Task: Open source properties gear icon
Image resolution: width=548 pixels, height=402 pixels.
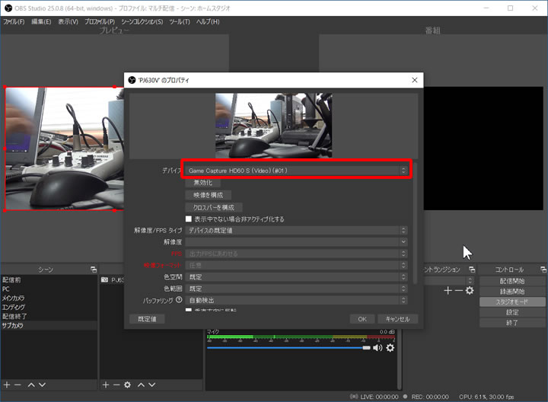Action: (x=128, y=385)
